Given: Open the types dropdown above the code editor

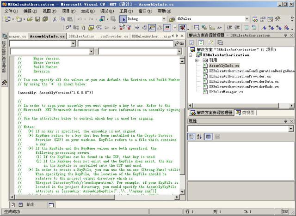Looking at the screenshot, I should point(92,51).
